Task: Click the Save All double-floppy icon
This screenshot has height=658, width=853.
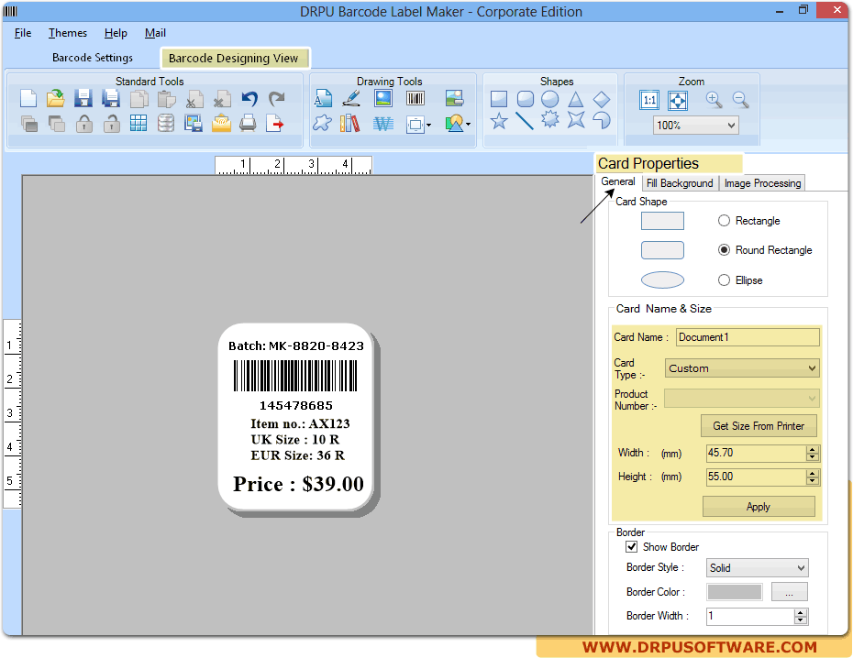Action: 111,99
